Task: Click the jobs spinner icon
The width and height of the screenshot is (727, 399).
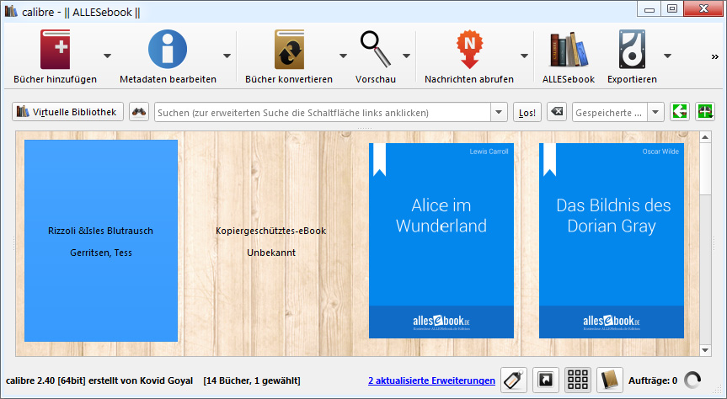Action: point(692,380)
